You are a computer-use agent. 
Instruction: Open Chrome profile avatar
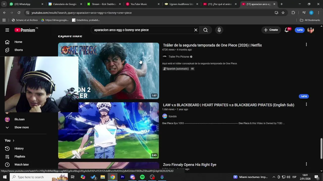pos(311,13)
